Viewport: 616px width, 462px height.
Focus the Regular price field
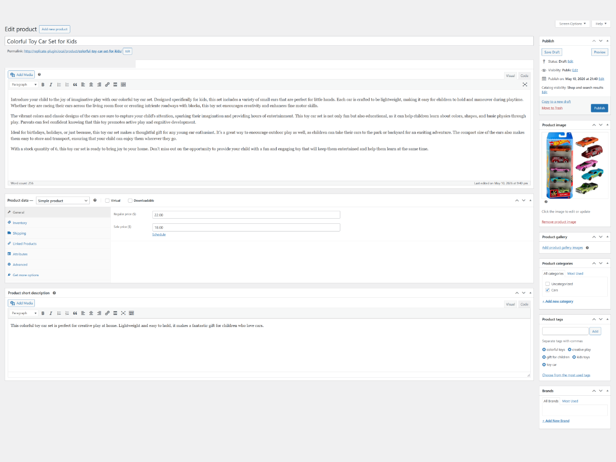[246, 215]
